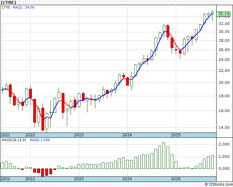Click the lowest red MACD bar in 2022
Image resolution: width=233 pixels, height=187 pixels.
click(x=42, y=172)
